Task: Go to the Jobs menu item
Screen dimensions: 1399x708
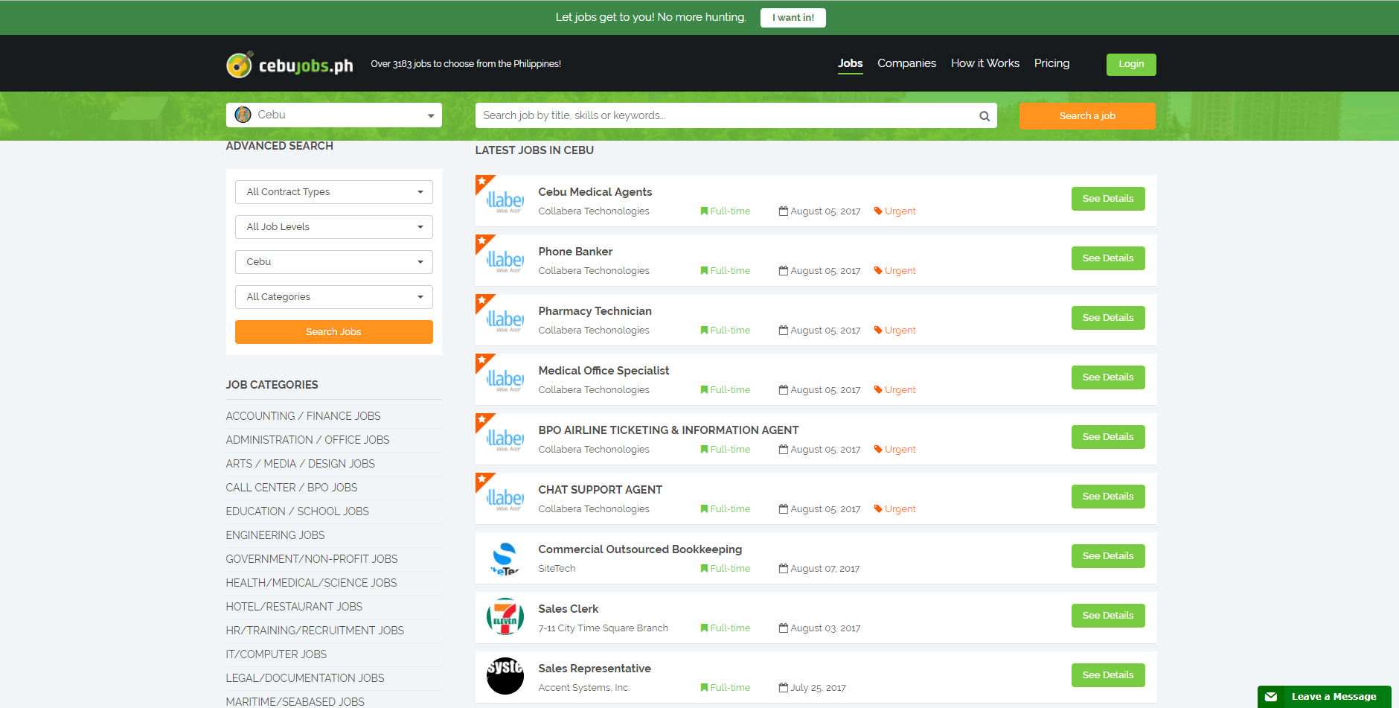Action: pyautogui.click(x=851, y=63)
